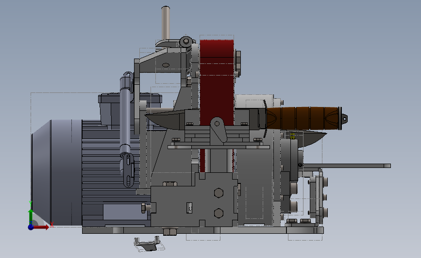Click the red X axis arrow of the triad

click(x=41, y=227)
